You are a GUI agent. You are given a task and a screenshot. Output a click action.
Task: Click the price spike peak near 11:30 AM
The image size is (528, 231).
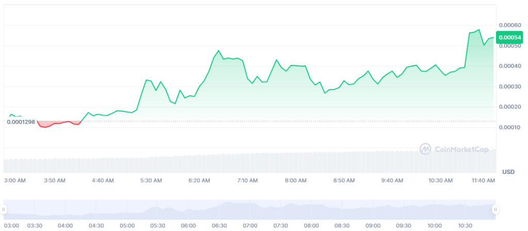coord(479,29)
